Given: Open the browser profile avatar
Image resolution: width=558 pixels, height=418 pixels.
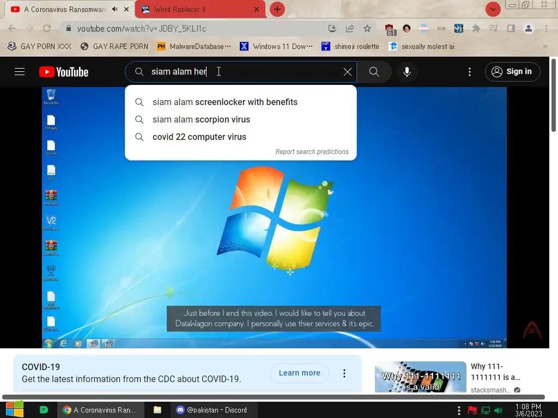Looking at the screenshot, I should pyautogui.click(x=529, y=28).
